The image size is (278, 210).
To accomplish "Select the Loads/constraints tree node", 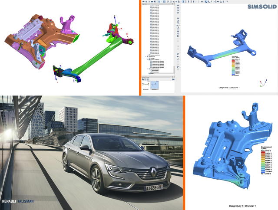I will point(154,69).
